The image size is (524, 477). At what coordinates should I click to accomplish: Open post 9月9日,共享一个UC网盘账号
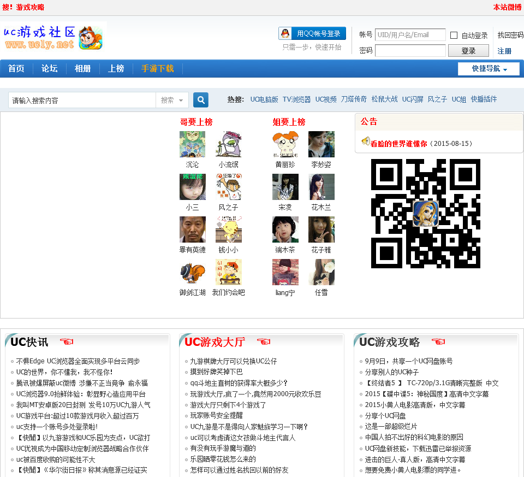pos(409,361)
